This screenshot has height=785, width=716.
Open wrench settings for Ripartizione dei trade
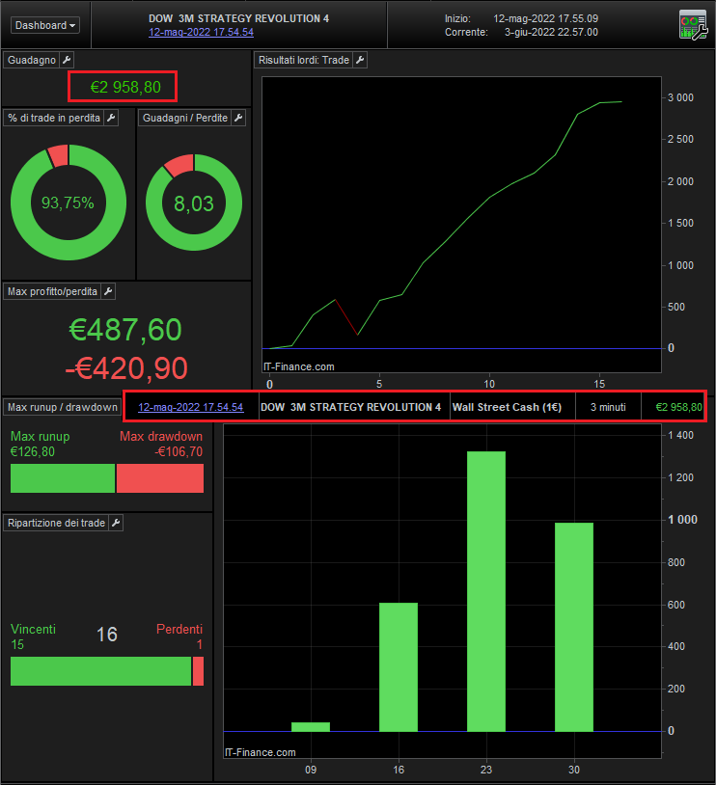(116, 523)
